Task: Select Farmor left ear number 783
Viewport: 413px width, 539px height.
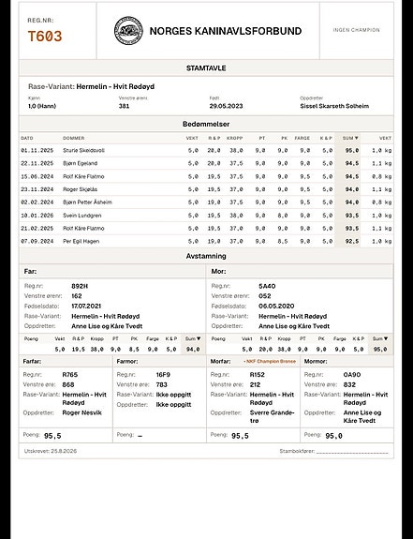Action: [x=162, y=384]
